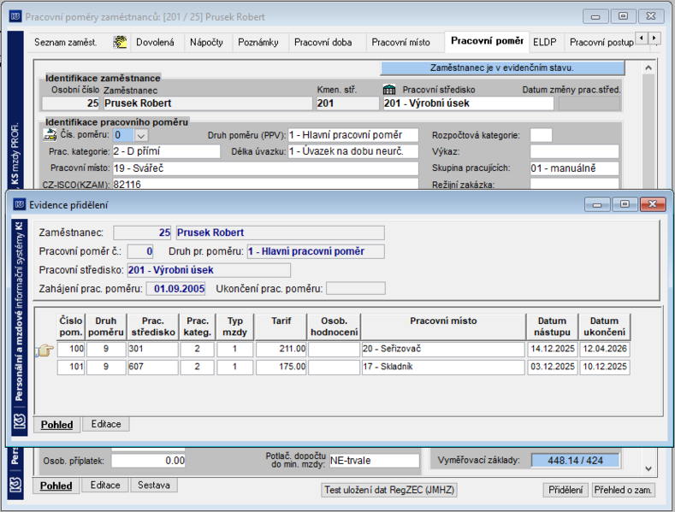The image size is (675, 512).
Task: Click the Zaměstnanec name field Prusek Robert in main window
Action: point(208,103)
